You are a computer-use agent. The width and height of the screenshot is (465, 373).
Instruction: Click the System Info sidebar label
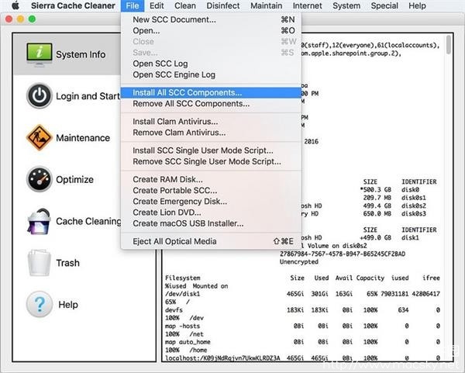pyautogui.click(x=81, y=54)
